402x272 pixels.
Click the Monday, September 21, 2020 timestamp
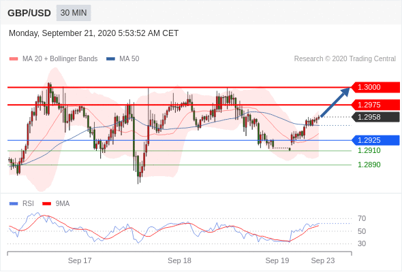[x=93, y=33]
